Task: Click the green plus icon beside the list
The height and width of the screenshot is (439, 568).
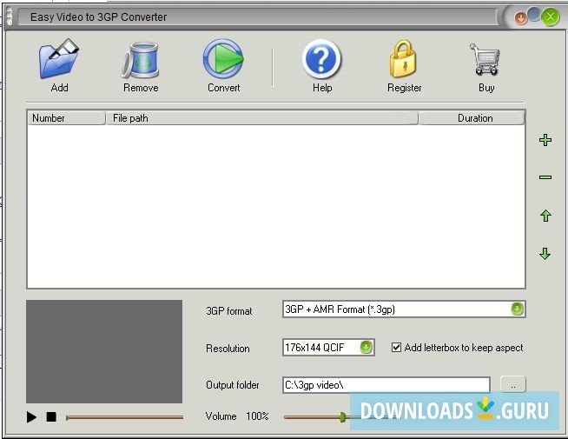Action: pyautogui.click(x=545, y=140)
